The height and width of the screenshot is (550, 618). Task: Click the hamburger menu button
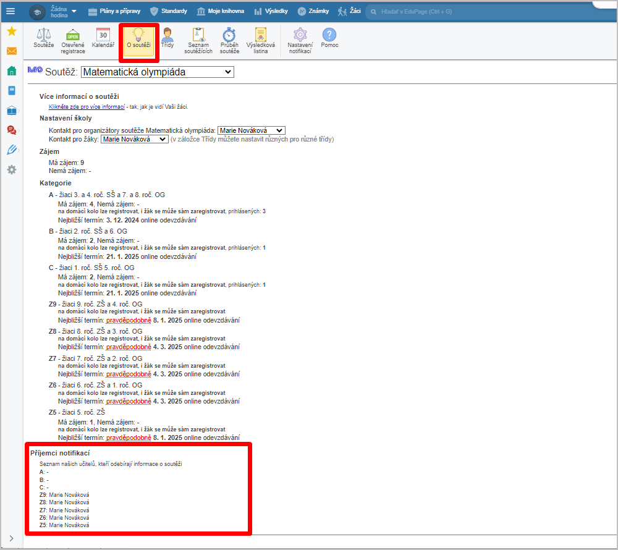coord(11,11)
